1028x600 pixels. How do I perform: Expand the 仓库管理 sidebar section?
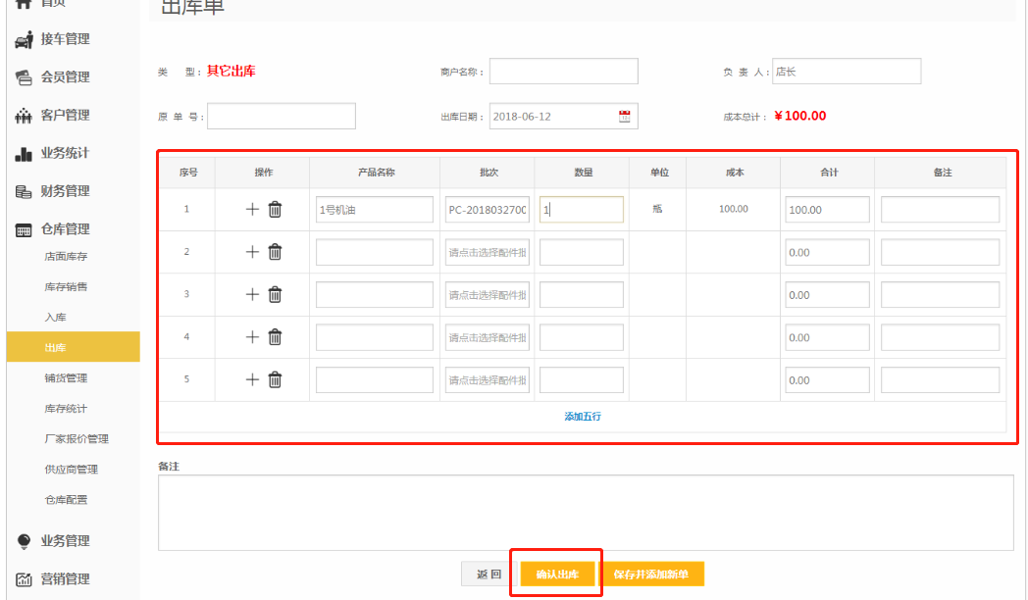click(x=65, y=228)
